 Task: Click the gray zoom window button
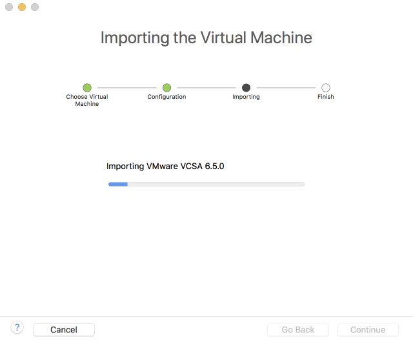35,7
